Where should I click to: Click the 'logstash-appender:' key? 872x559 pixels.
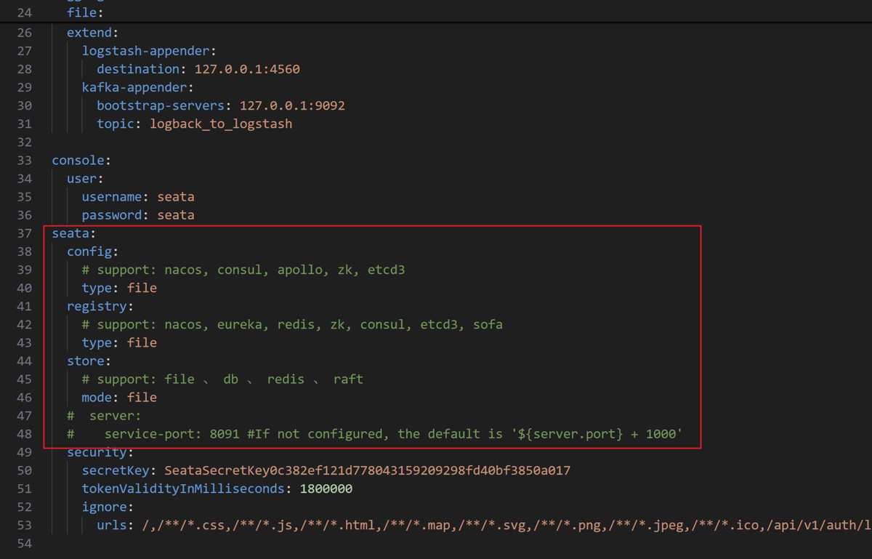[x=149, y=51]
